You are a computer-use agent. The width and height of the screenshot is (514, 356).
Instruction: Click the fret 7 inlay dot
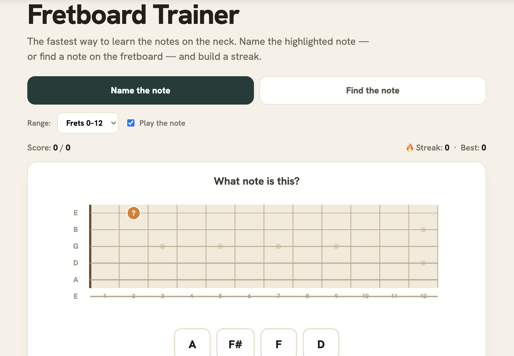pos(278,246)
